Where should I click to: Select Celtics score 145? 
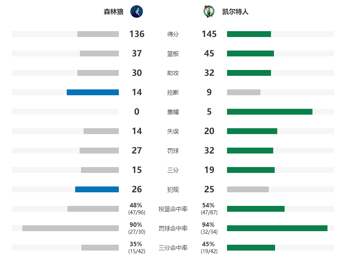(209, 34)
